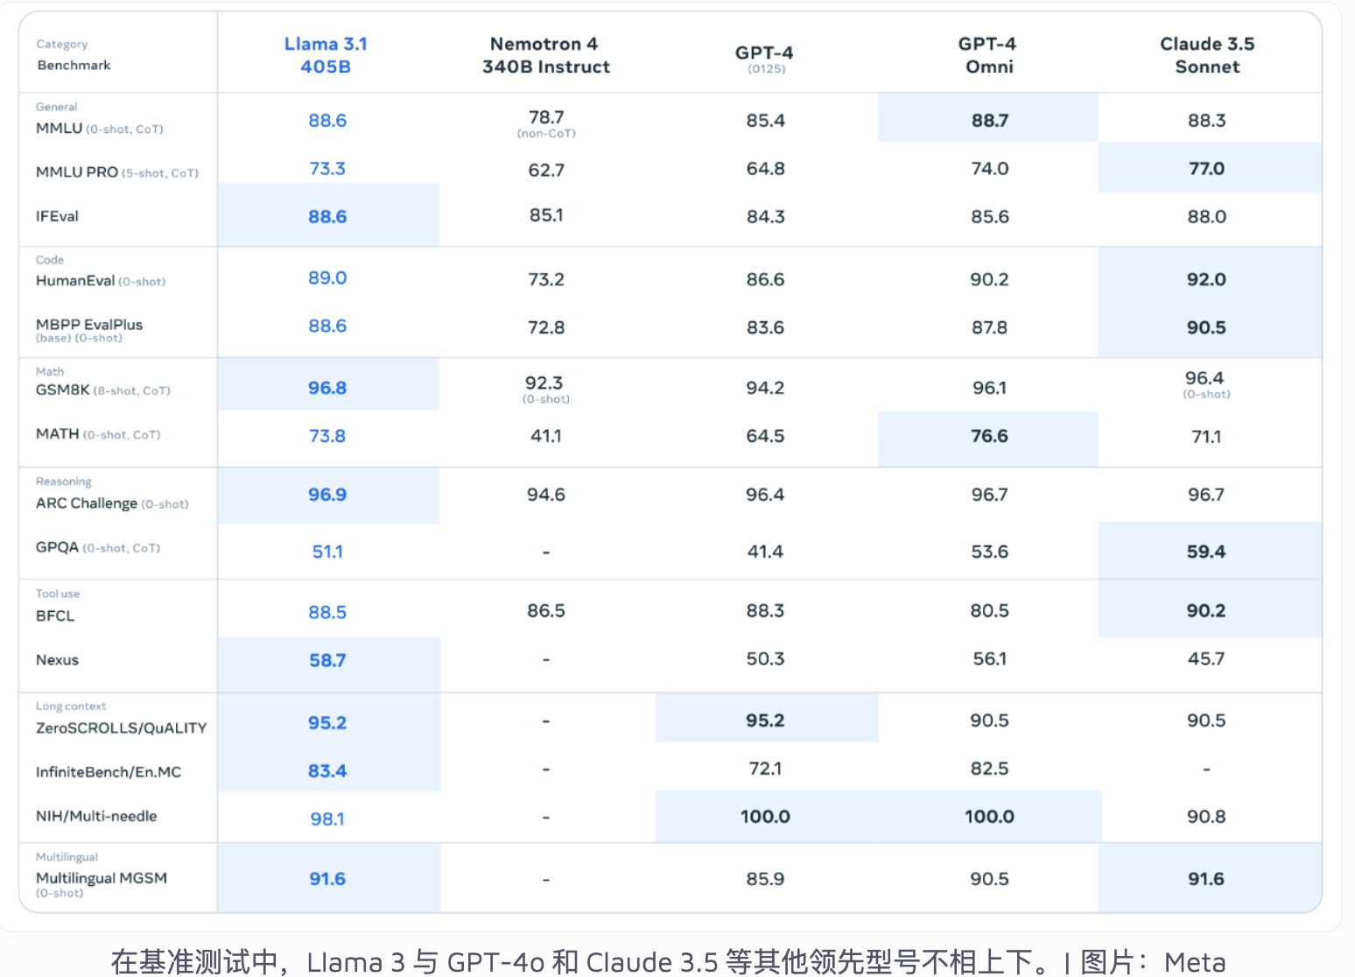Click the Llama 3.1 MMLU score 88.6
This screenshot has height=977, width=1355.
click(x=327, y=121)
